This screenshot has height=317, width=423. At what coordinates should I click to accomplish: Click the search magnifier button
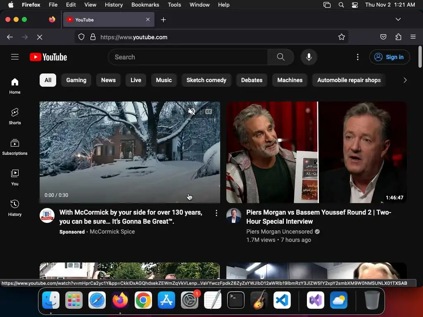[280, 57]
